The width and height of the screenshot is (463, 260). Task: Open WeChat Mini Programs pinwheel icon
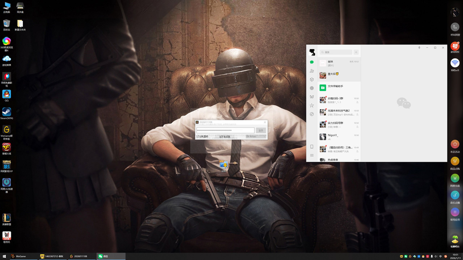tap(312, 105)
